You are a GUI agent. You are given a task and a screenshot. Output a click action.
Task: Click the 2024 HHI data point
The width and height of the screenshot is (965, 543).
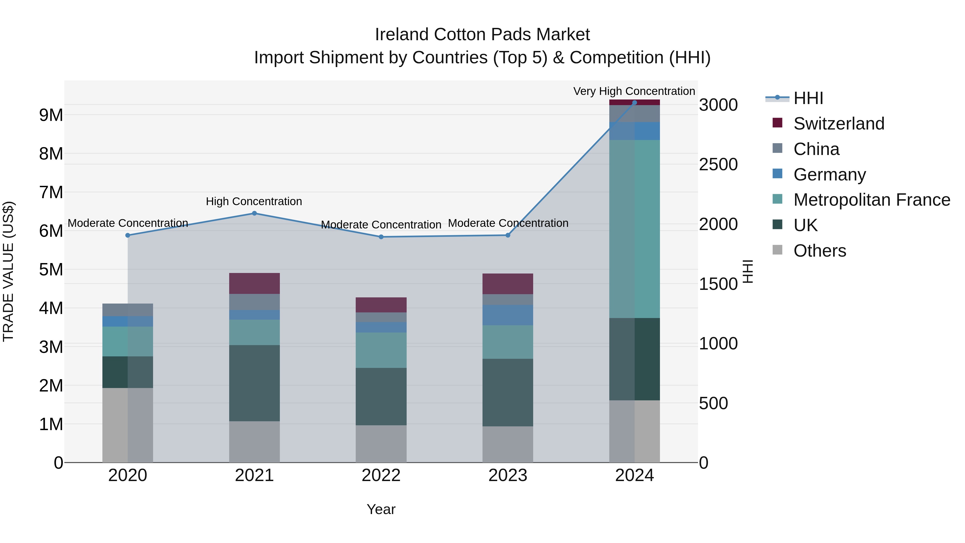pos(634,103)
